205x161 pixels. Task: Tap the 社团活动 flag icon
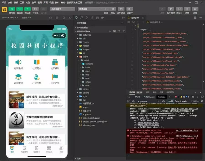(x=55, y=77)
